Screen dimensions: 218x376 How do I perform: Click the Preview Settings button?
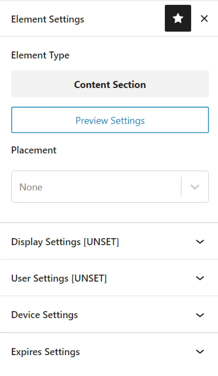(110, 120)
